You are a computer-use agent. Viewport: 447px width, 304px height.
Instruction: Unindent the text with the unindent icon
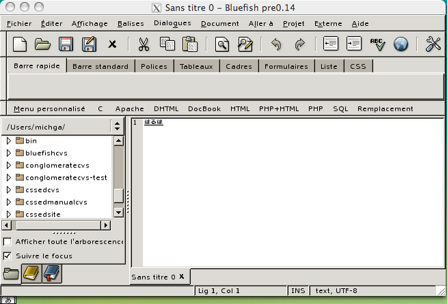tap(331, 44)
